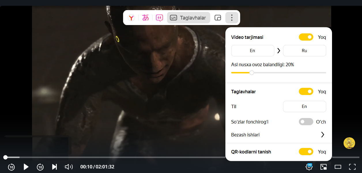Toggle Taglavhalar subtitles switch
This screenshot has width=362, height=173.
(306, 92)
